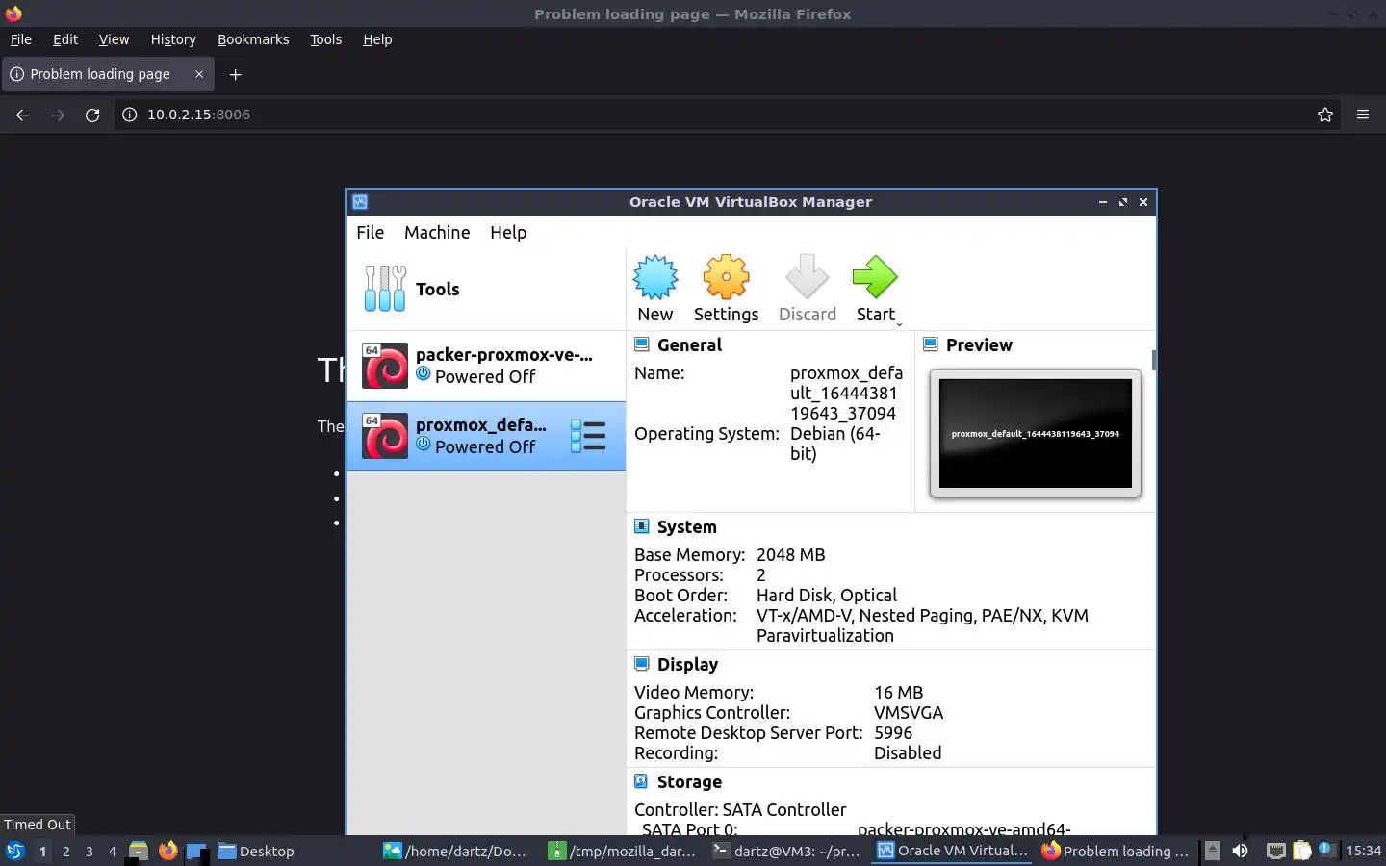The width and height of the screenshot is (1386, 866).
Task: Select the Problem loading page tab
Action: [x=108, y=74]
